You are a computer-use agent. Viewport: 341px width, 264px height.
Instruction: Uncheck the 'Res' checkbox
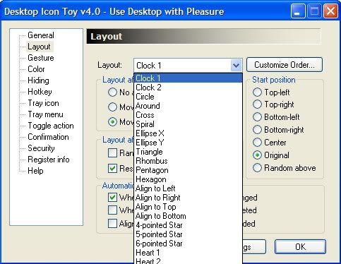[x=112, y=168]
